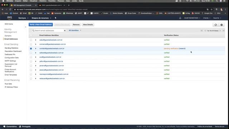The height and width of the screenshot is (129, 229).
Task: Open the Grupos de recursos dropdown
Action: [42, 18]
